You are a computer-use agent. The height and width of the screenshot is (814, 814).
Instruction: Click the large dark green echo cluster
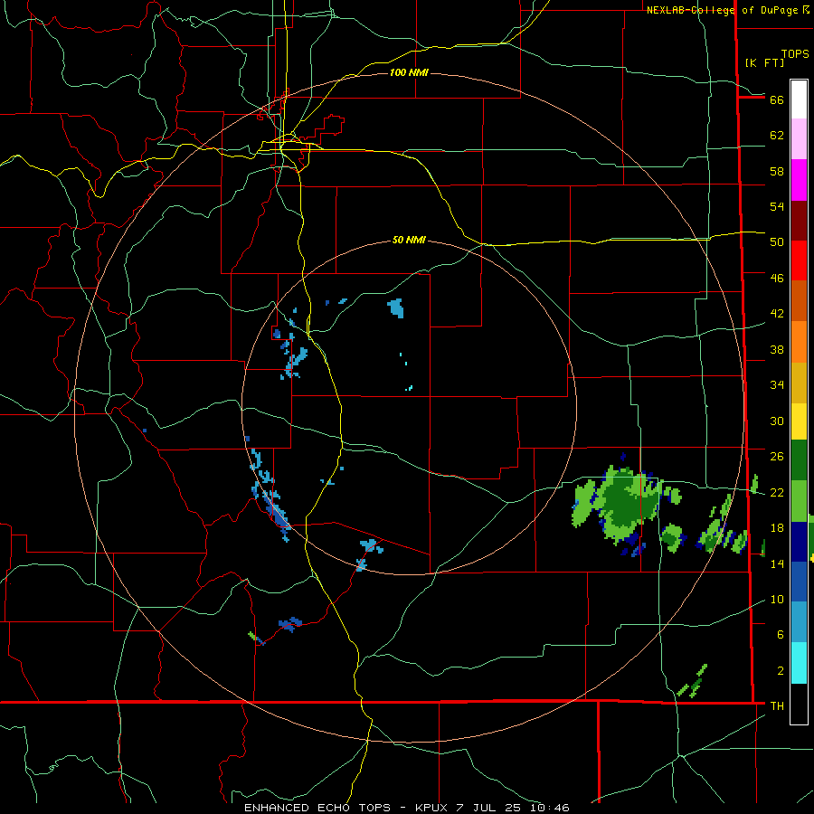627,503
